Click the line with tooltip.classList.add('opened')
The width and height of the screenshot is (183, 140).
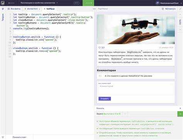[x=36, y=40]
